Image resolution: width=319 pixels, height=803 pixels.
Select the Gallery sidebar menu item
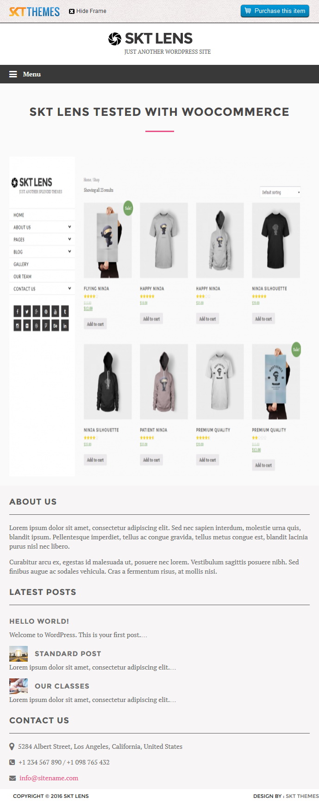[x=21, y=264]
